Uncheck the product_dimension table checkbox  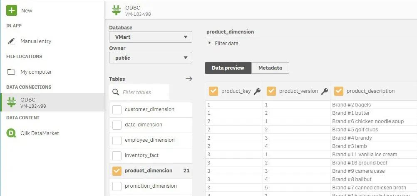(x=117, y=171)
